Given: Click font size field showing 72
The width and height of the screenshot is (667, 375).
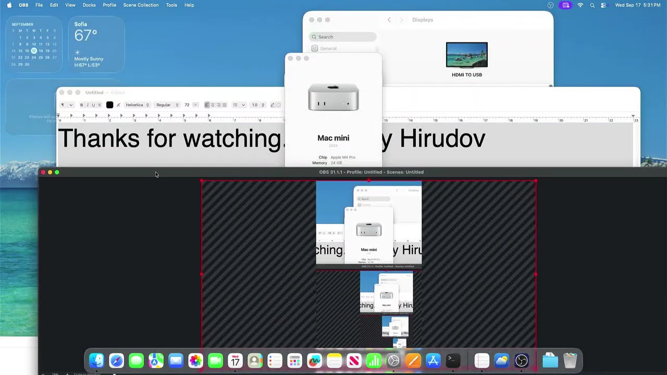Looking at the screenshot, I should (187, 105).
